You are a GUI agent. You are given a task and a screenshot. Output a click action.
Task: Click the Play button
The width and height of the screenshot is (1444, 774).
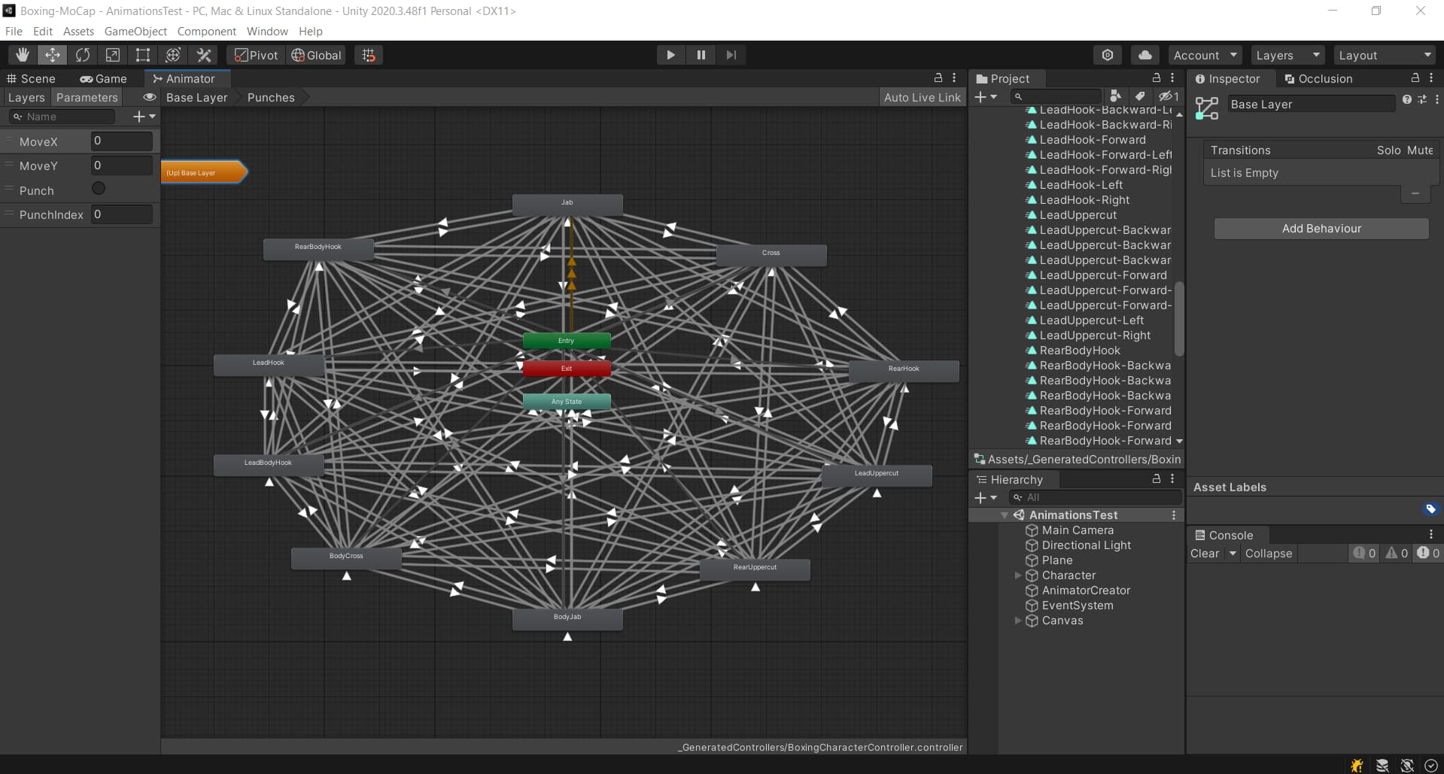(x=670, y=55)
